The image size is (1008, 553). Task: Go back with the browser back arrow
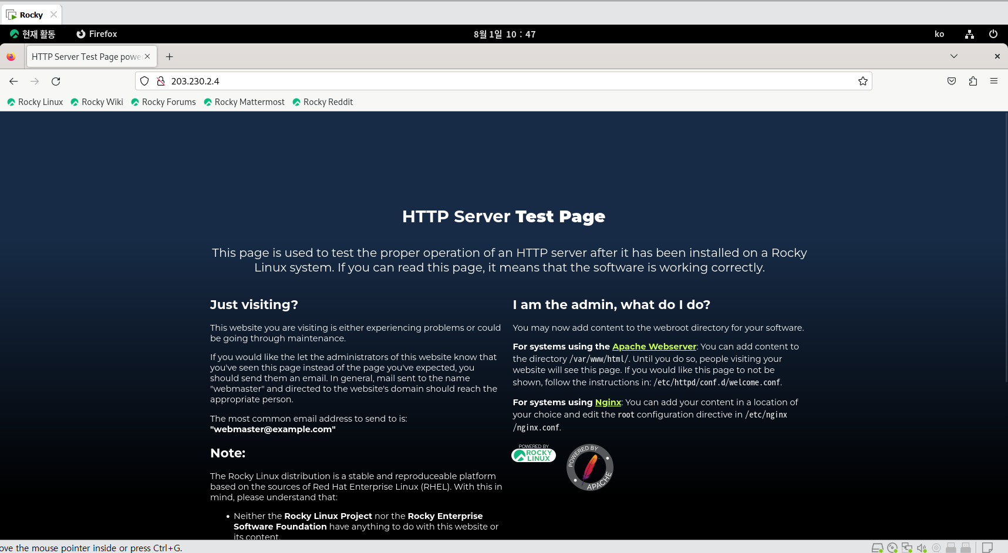point(14,82)
